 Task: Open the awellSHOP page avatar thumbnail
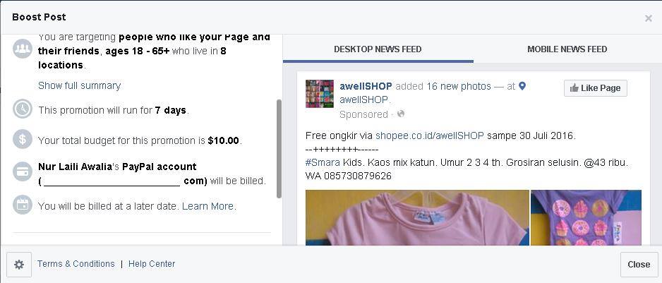pyautogui.click(x=320, y=94)
